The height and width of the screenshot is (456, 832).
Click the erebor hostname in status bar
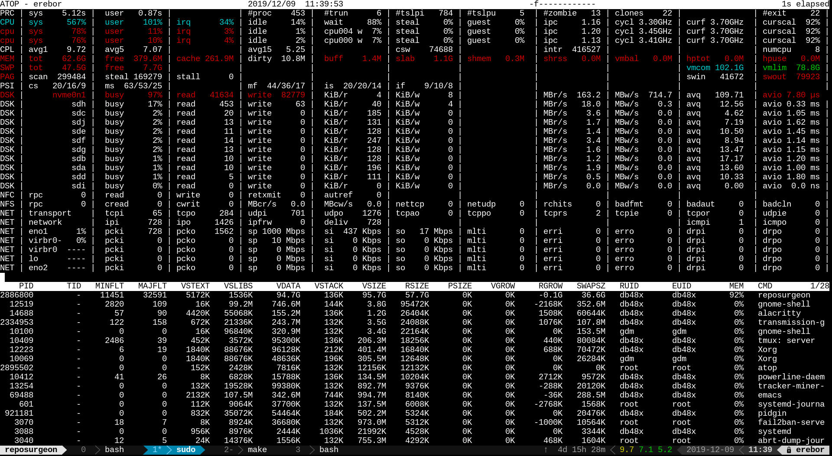tap(810, 450)
